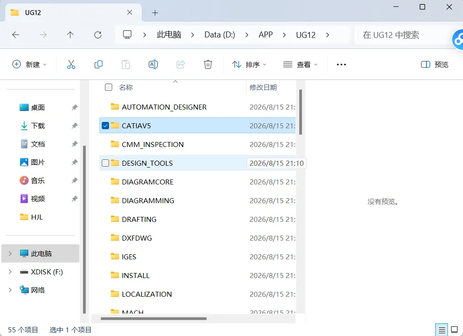Open the 查看 view dropdown
Image resolution: width=463 pixels, height=336 pixels.
tap(300, 64)
